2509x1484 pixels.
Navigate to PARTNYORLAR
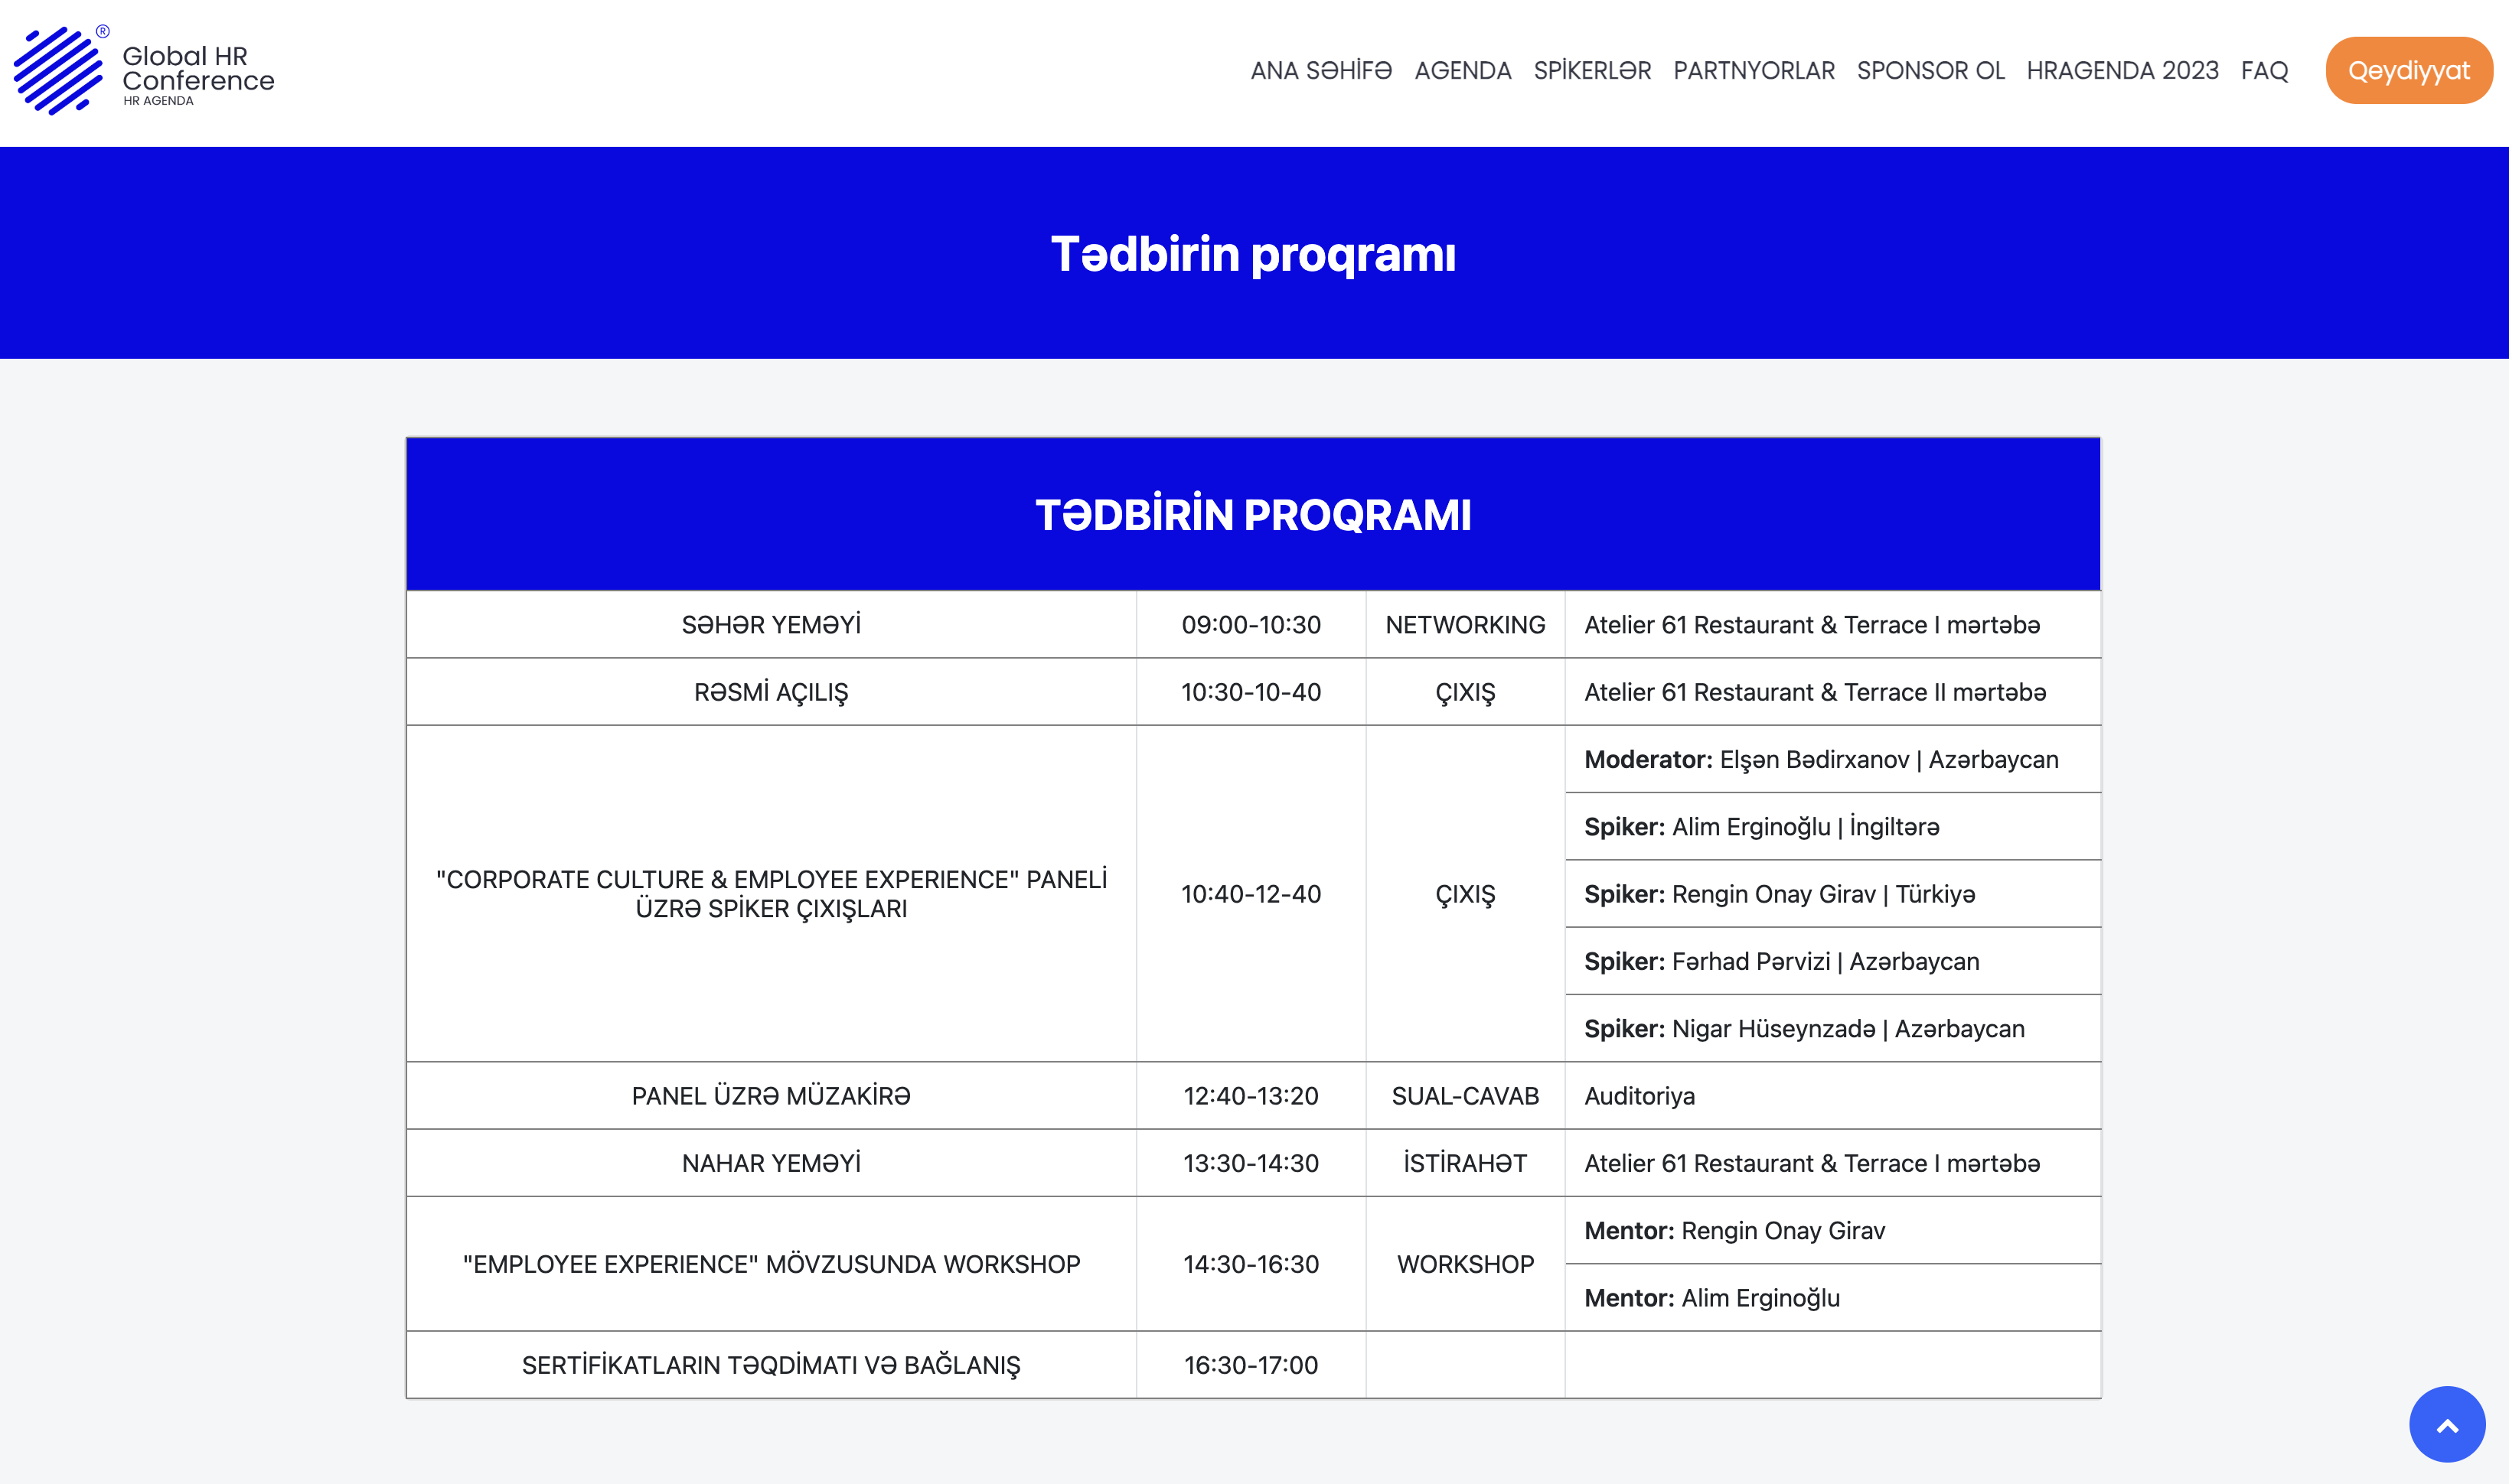1754,71
